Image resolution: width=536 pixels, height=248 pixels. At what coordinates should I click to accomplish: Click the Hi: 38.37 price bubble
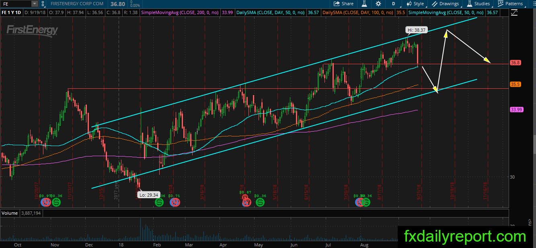click(x=416, y=30)
